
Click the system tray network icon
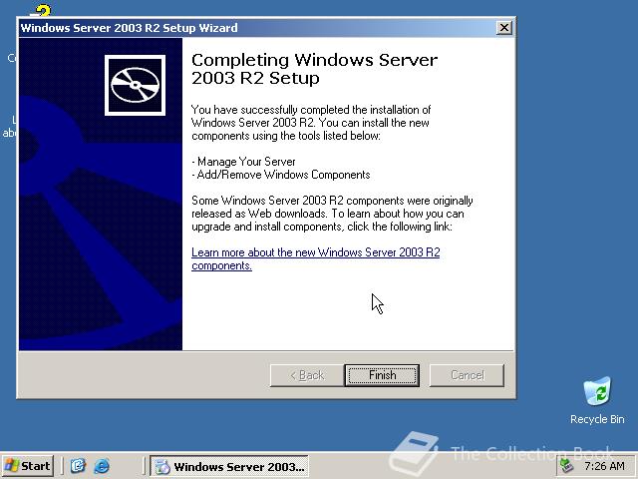pos(566,466)
